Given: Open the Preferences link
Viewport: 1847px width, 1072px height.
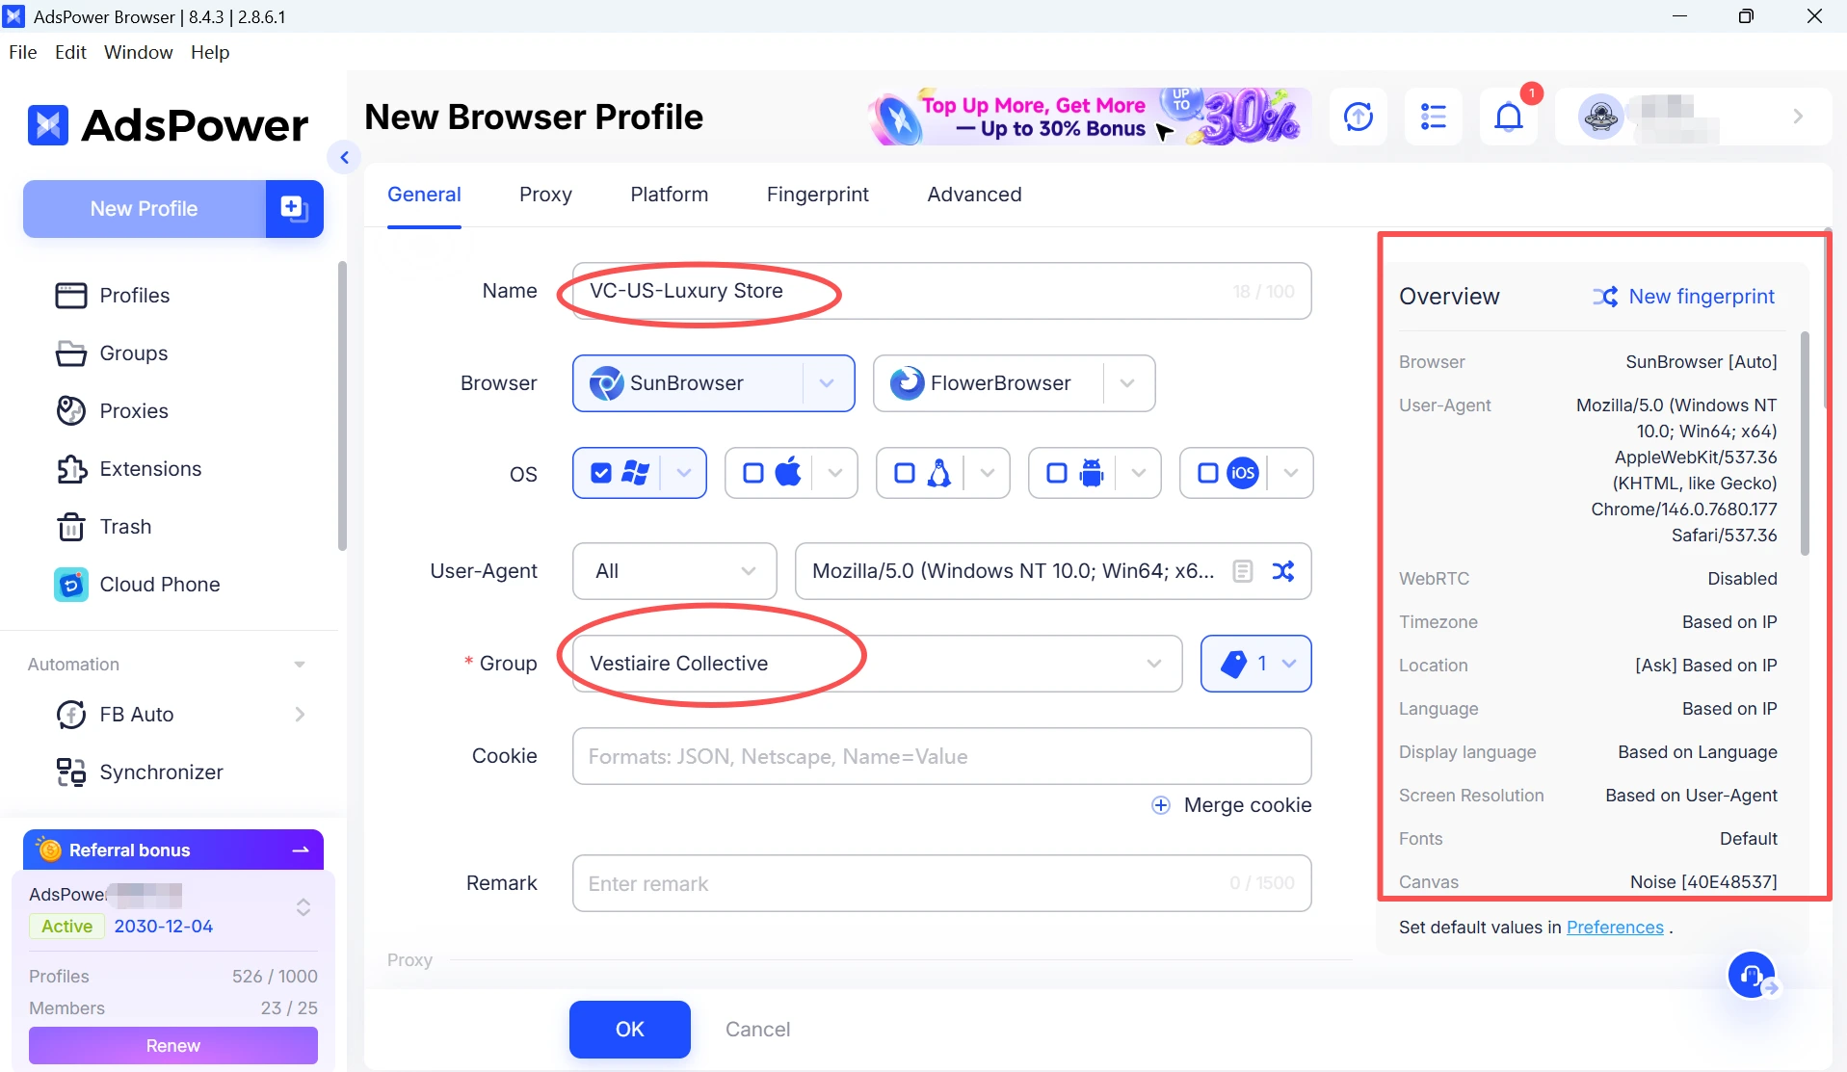Looking at the screenshot, I should point(1615,927).
